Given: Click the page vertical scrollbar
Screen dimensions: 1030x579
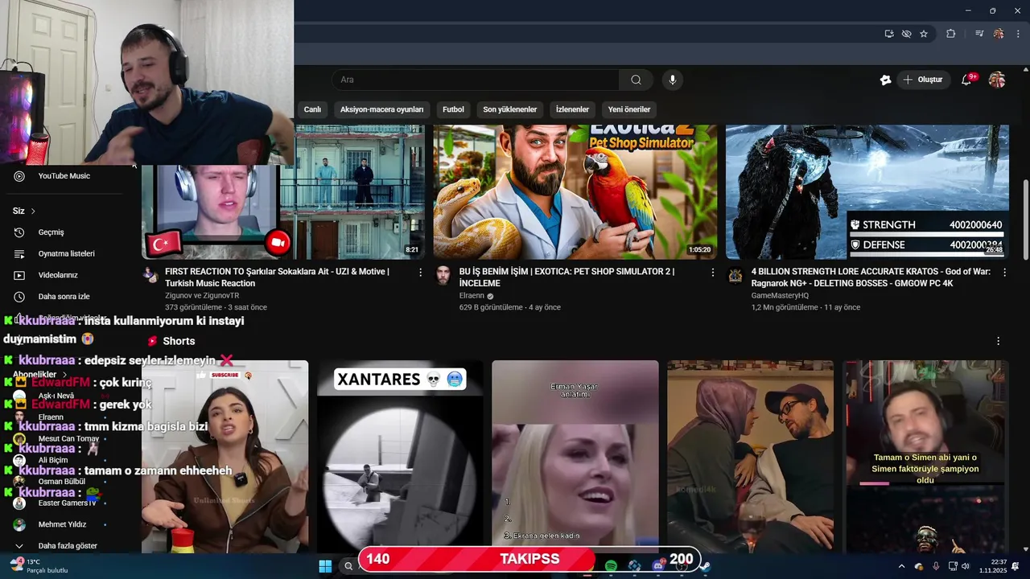Looking at the screenshot, I should click(1025, 219).
